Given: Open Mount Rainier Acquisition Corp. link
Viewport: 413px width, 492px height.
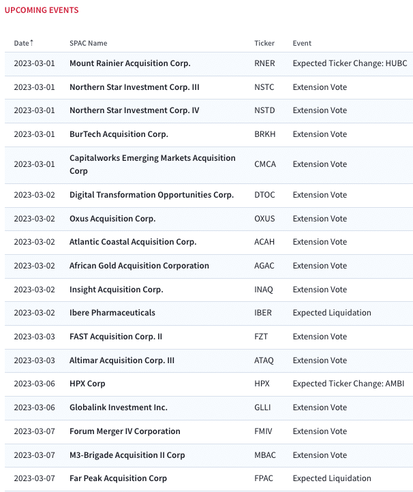Looking at the screenshot, I should (x=130, y=63).
